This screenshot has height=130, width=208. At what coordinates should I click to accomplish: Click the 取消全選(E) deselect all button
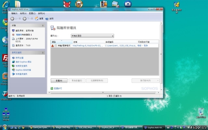77,81
